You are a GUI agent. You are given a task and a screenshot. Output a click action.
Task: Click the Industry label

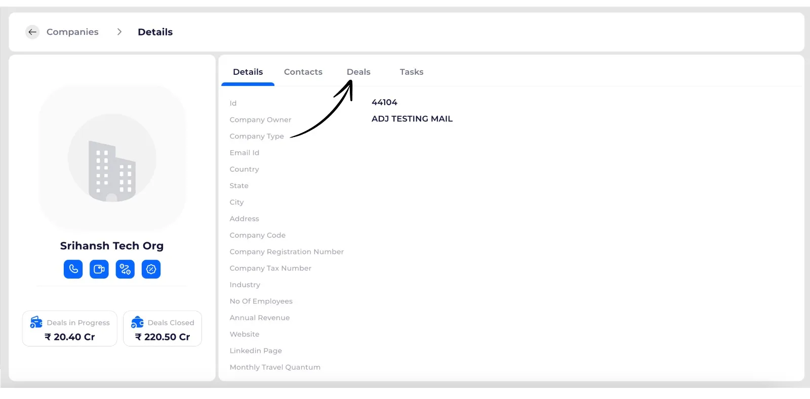click(245, 285)
